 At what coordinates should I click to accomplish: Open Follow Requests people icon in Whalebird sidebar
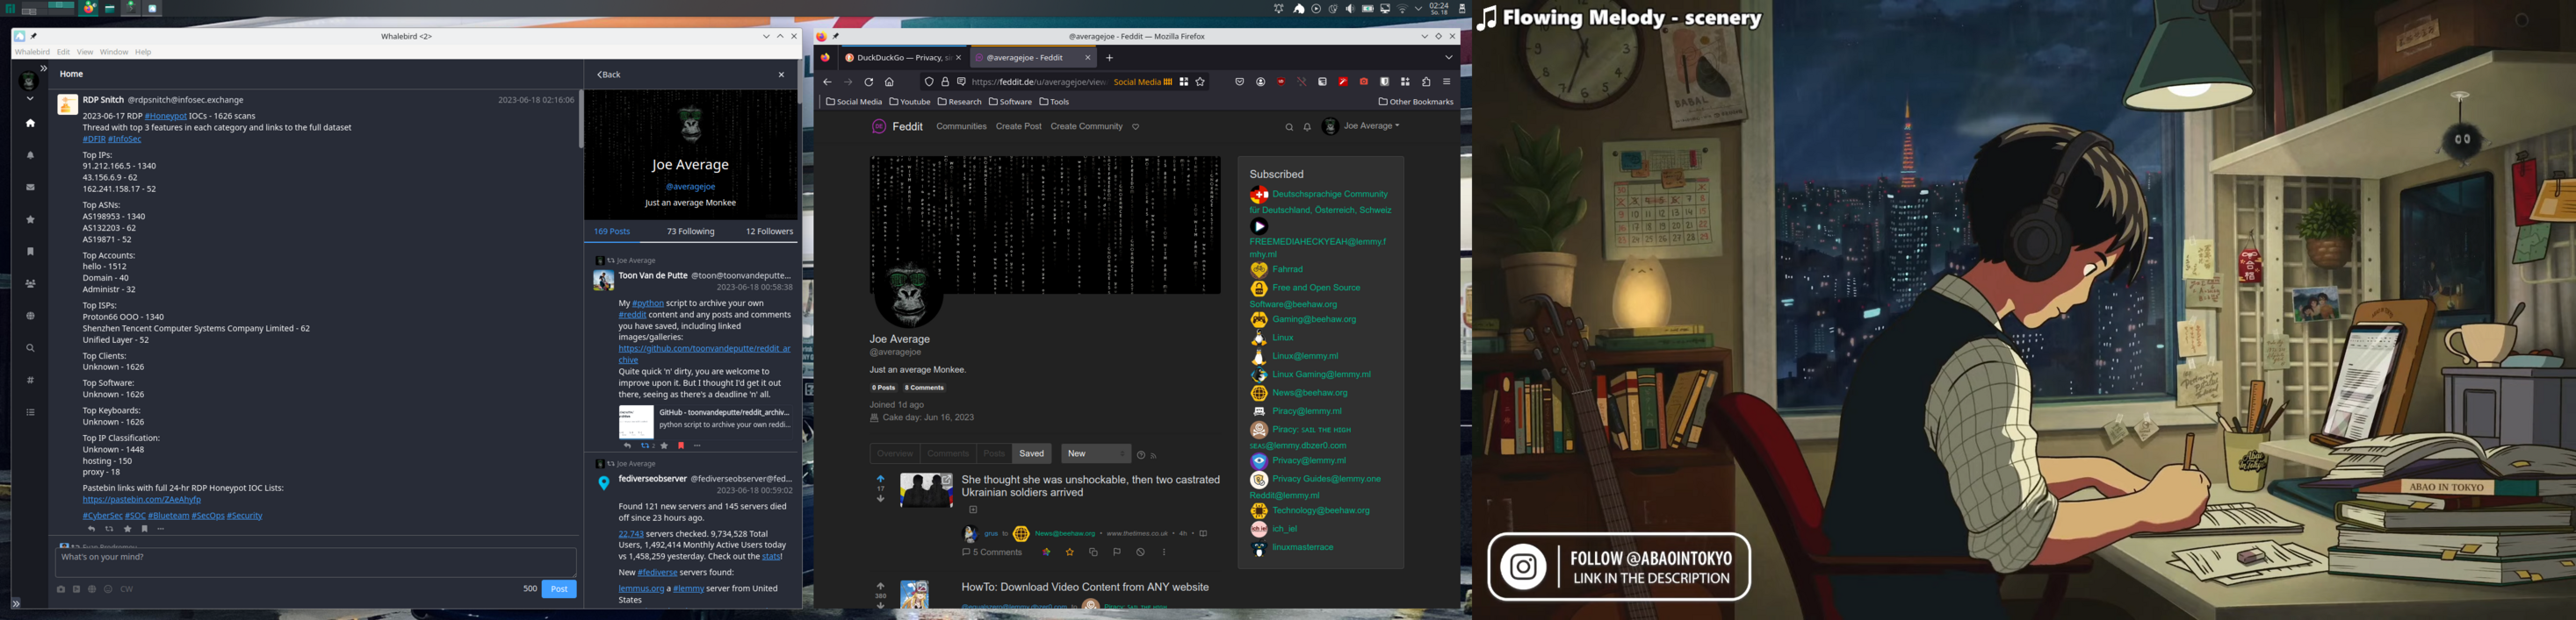coord(30,283)
